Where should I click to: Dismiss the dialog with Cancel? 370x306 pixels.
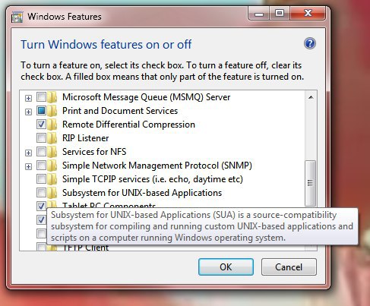[x=289, y=267]
